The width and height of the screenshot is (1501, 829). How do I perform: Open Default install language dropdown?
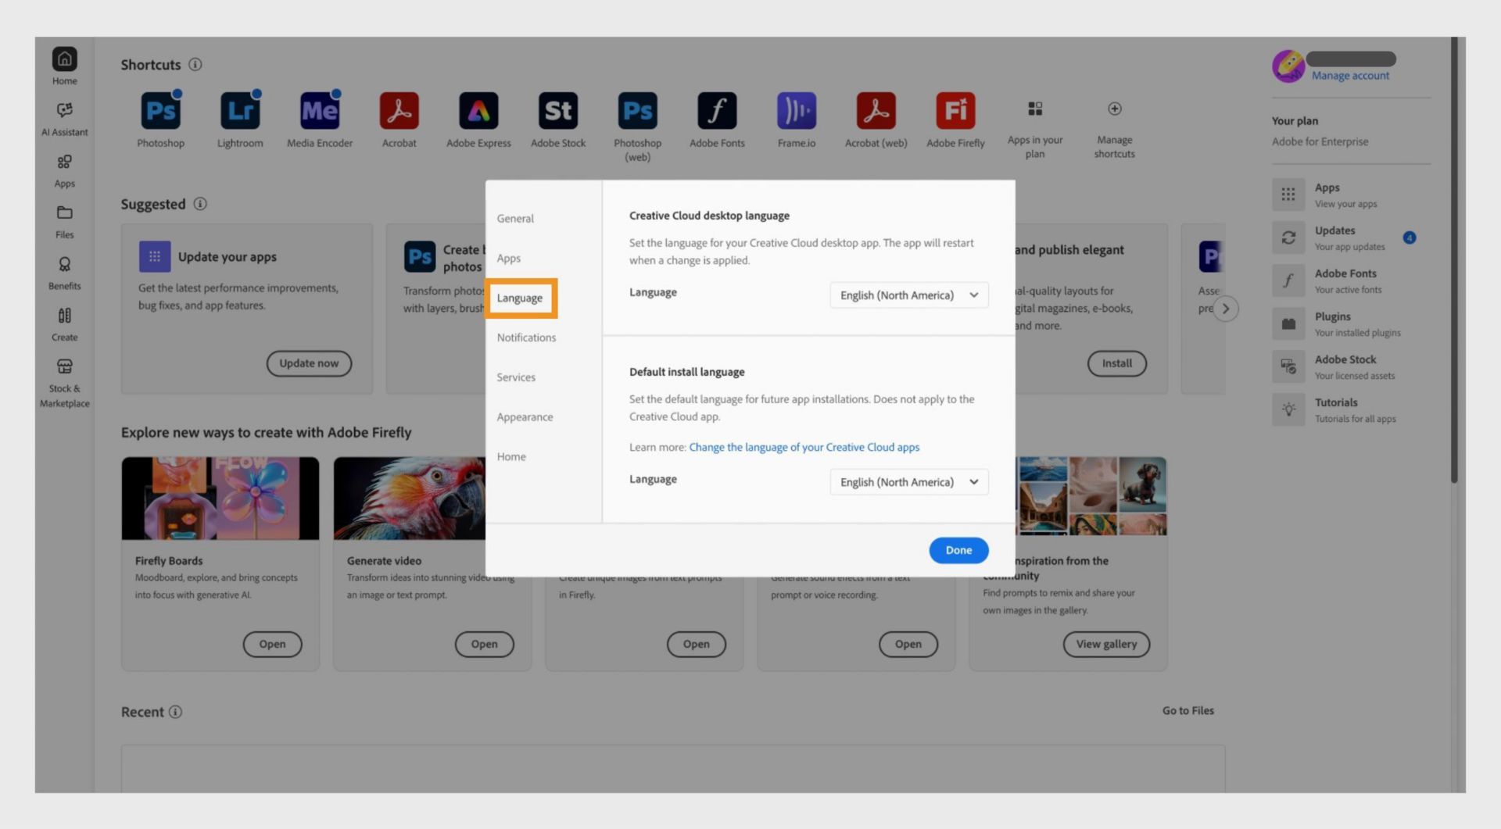click(x=908, y=481)
